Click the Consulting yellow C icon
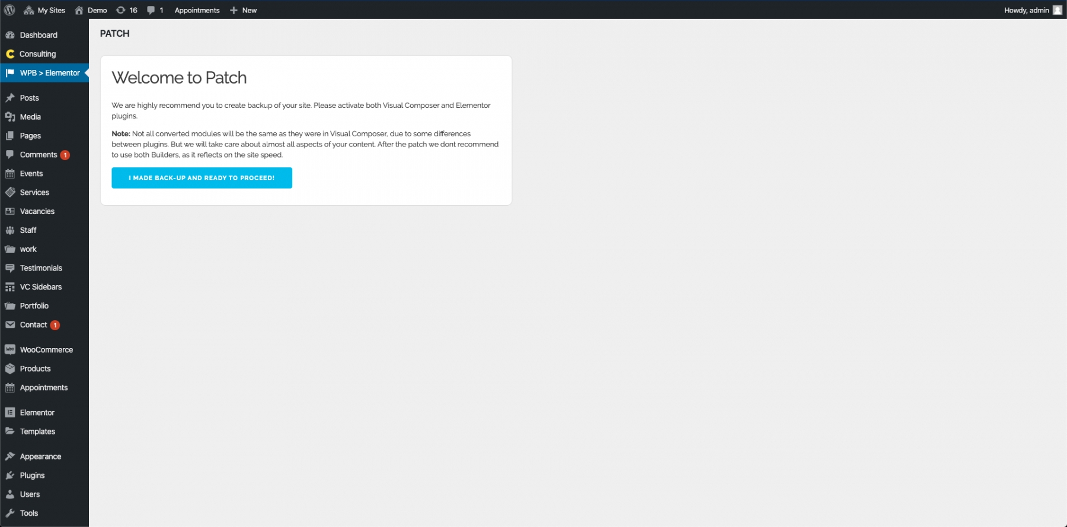This screenshot has width=1067, height=527. 10,54
